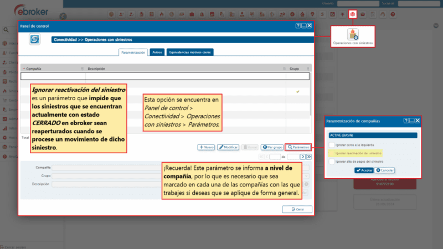The height and width of the screenshot is (249, 443).
Task: Click Cancelar in Parametrización de compañías
Action: coord(385,170)
